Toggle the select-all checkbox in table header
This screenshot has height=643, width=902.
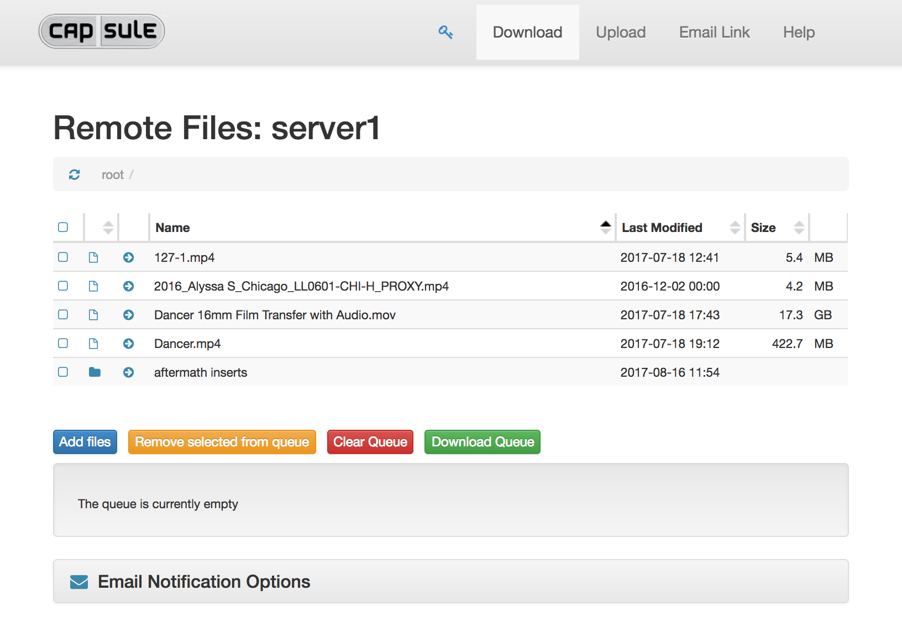click(63, 227)
